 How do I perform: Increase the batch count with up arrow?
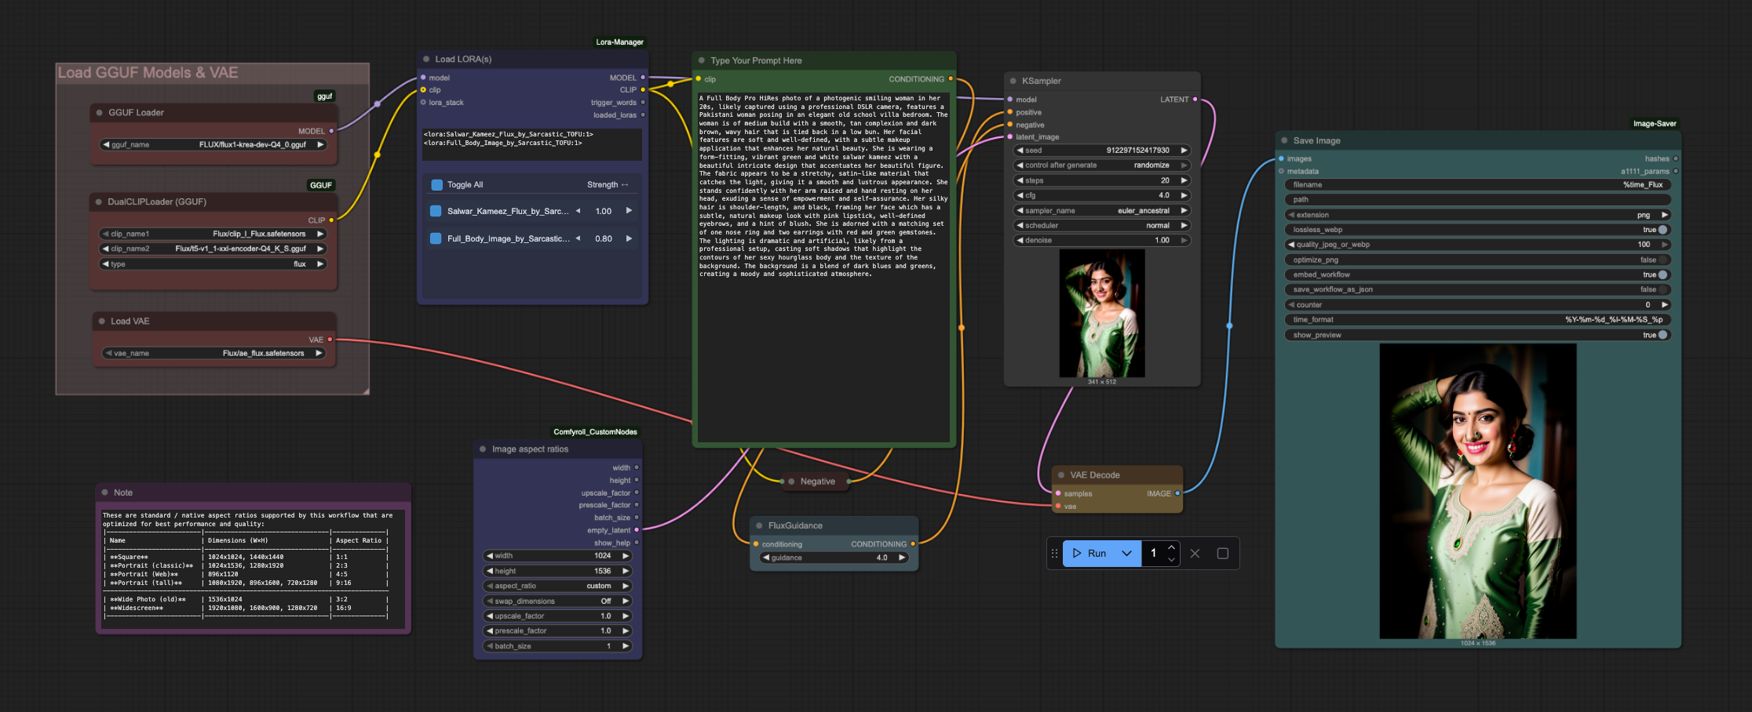coord(1171,547)
